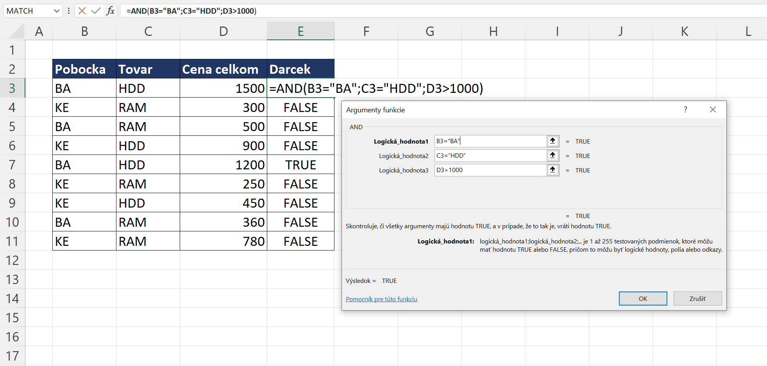Select column C header
Viewport: 767px width, 366px height.
pyautogui.click(x=148, y=31)
